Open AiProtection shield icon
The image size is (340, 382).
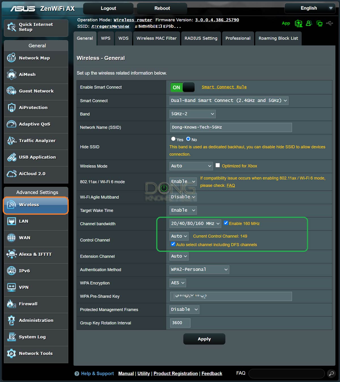[11, 108]
